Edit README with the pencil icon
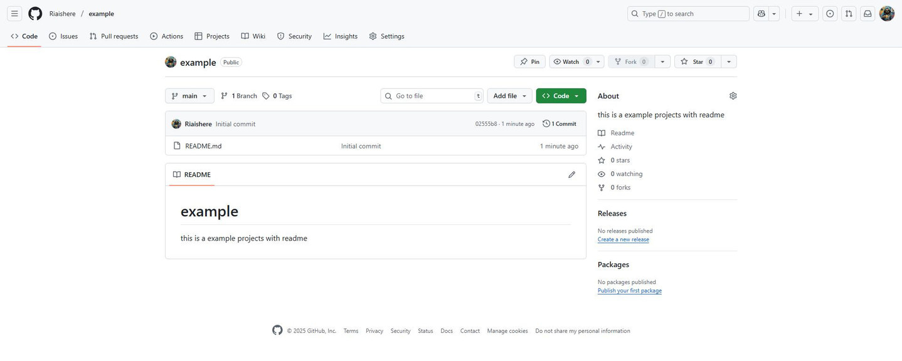902x361 pixels. click(571, 175)
